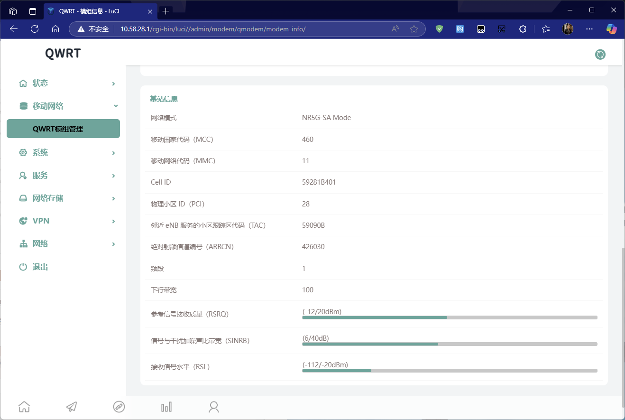Click the Cell ID value 59281B401
Image resolution: width=625 pixels, height=420 pixels.
coord(319,182)
